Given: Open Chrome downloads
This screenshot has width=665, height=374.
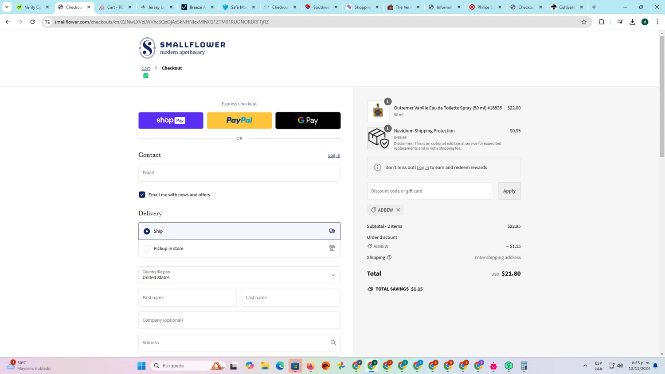Looking at the screenshot, I should 632,22.
